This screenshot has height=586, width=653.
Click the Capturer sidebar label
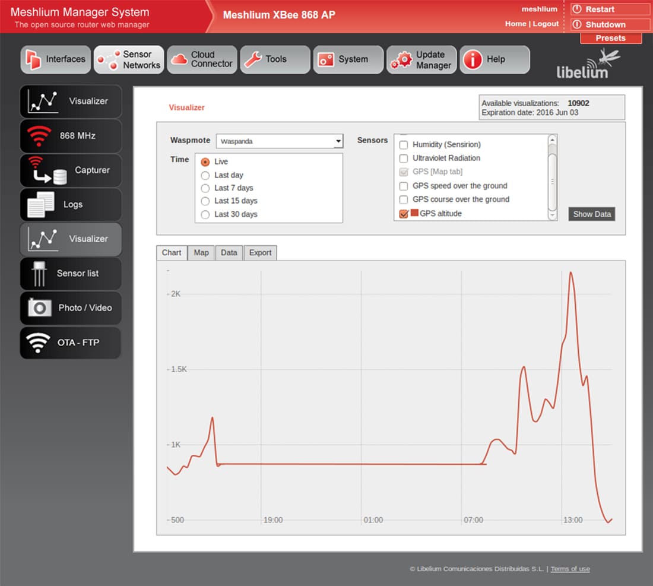coord(92,170)
